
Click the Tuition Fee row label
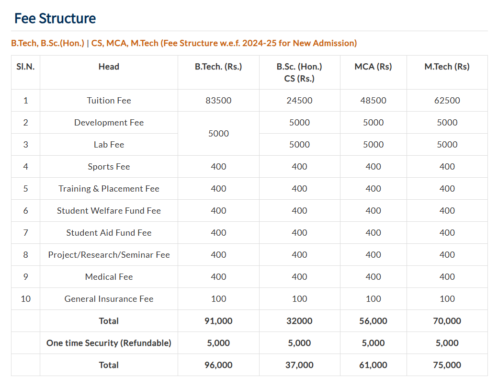[109, 101]
